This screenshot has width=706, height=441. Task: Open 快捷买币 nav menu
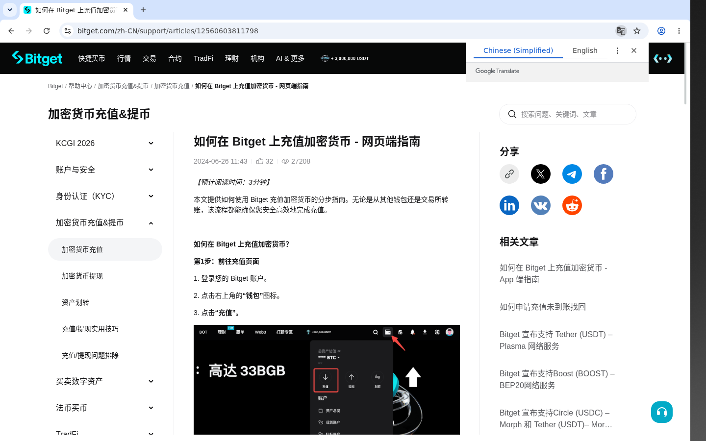[x=92, y=58]
